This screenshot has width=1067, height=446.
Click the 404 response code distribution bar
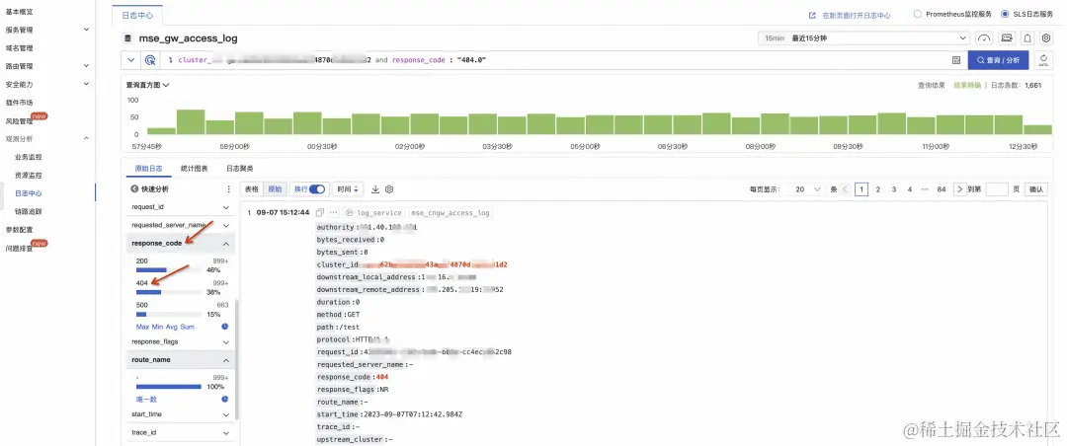pos(168,292)
